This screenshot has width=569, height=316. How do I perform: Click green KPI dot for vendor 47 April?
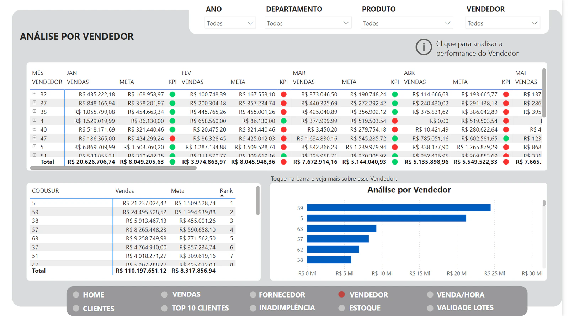coord(506,138)
